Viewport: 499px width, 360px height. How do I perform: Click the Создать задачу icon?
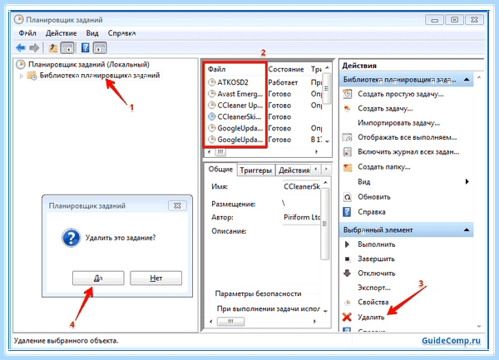[347, 108]
